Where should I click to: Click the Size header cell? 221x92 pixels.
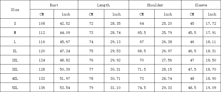(x=15, y=10)
